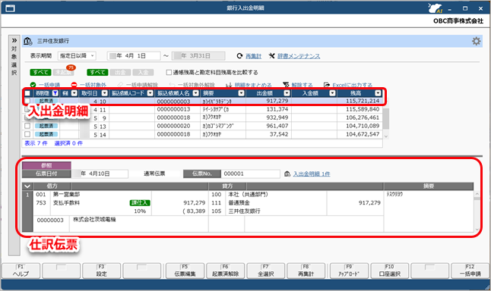The width and height of the screenshot is (491, 291).
Task: Click the start date field 4月 1日
Action: click(x=134, y=56)
